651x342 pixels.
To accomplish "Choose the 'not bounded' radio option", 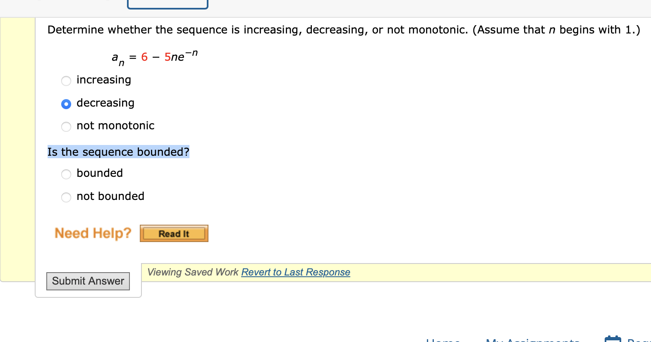I will 66,197.
